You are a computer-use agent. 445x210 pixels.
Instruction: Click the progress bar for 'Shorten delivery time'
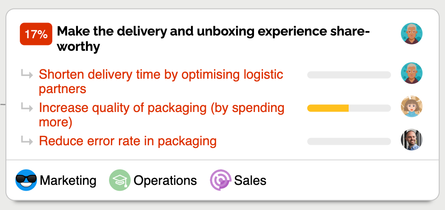point(349,75)
